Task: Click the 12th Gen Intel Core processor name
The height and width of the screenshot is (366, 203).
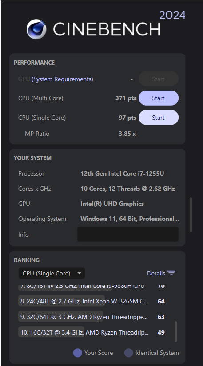Action: [122, 173]
